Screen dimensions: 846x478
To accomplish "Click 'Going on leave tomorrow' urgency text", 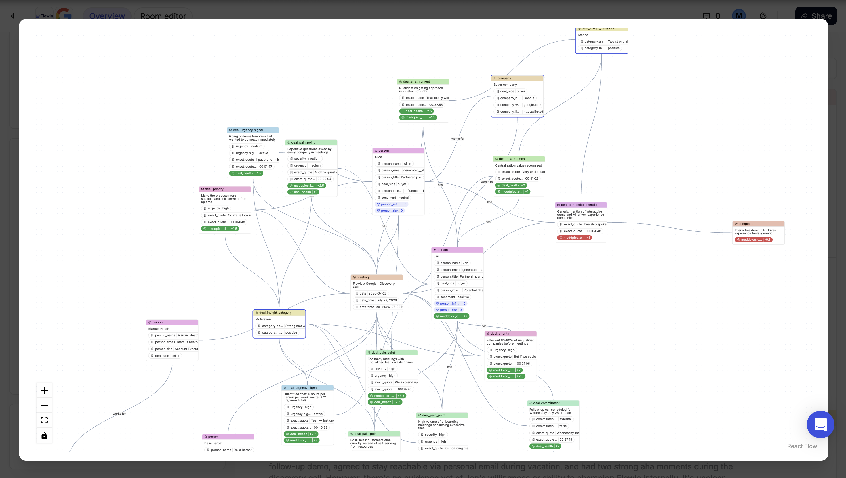I will coord(252,138).
